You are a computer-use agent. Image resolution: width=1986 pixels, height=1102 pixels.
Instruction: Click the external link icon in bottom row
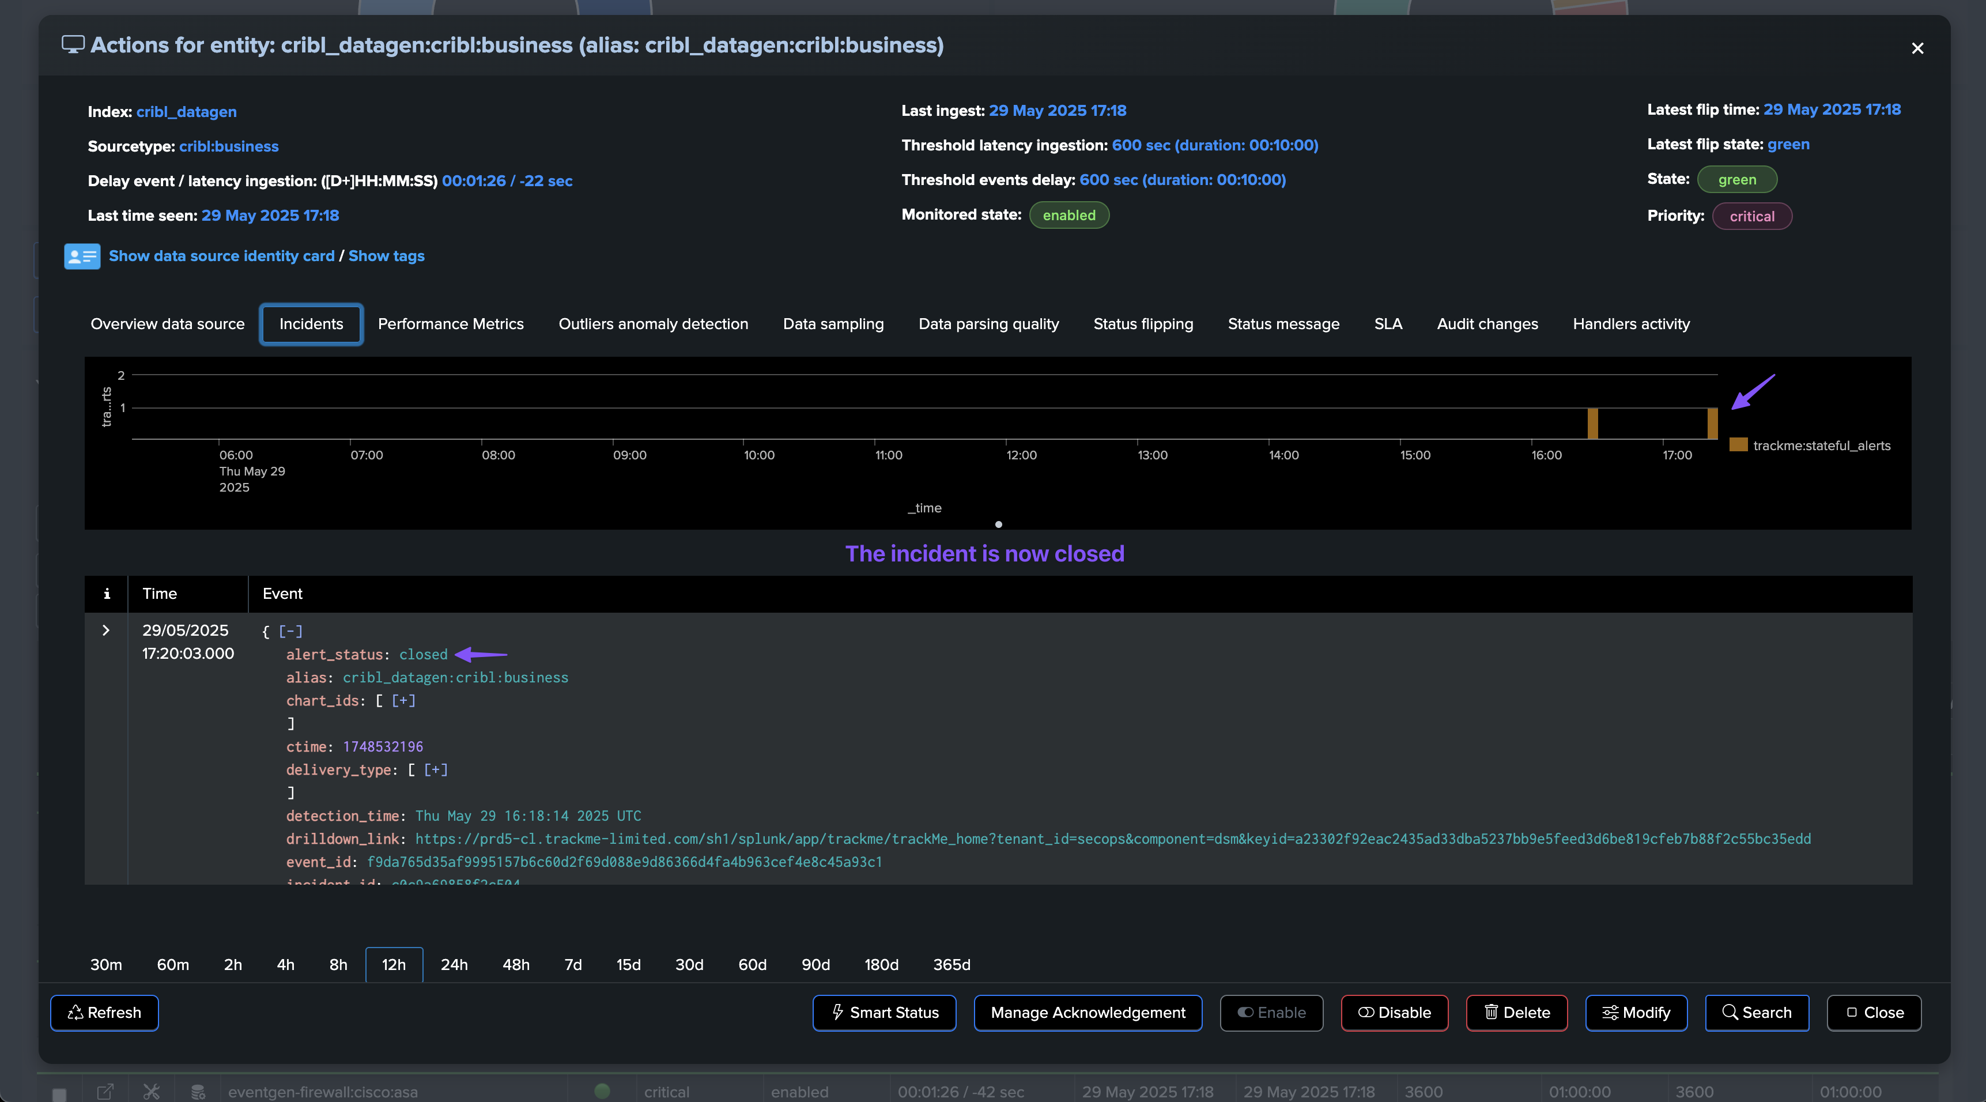[105, 1091]
